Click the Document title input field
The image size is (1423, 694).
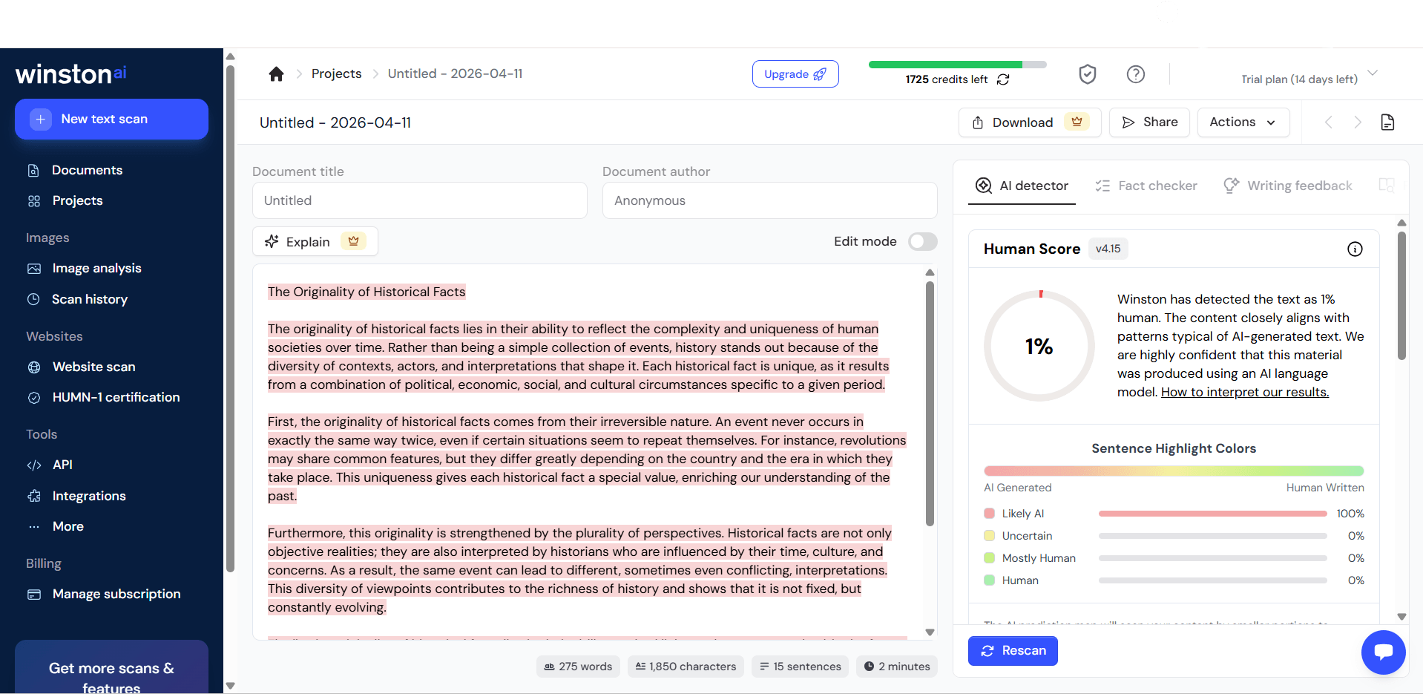(420, 200)
